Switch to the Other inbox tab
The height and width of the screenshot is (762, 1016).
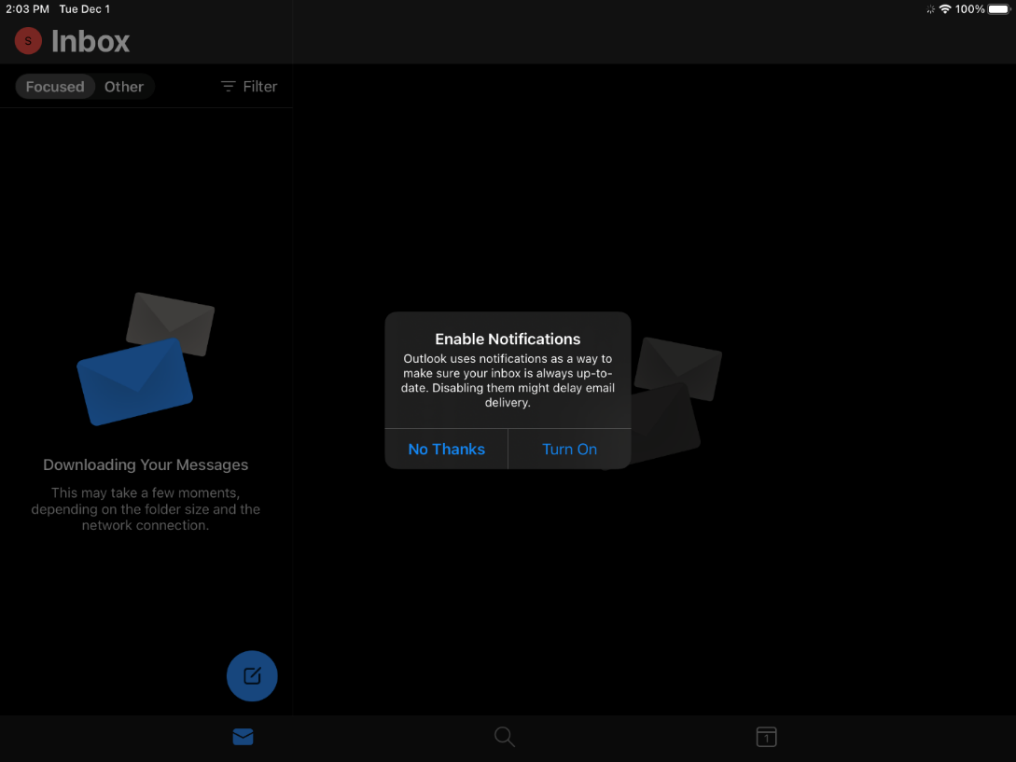(124, 86)
